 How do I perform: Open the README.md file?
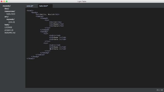point(10,33)
